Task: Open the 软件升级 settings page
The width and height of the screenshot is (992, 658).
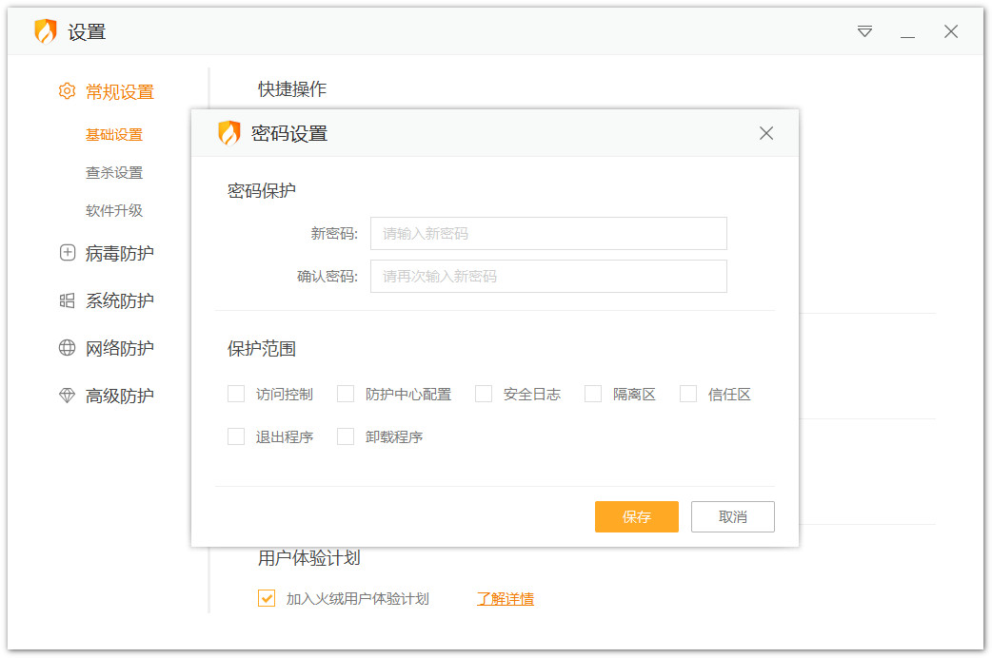Action: click(x=114, y=210)
